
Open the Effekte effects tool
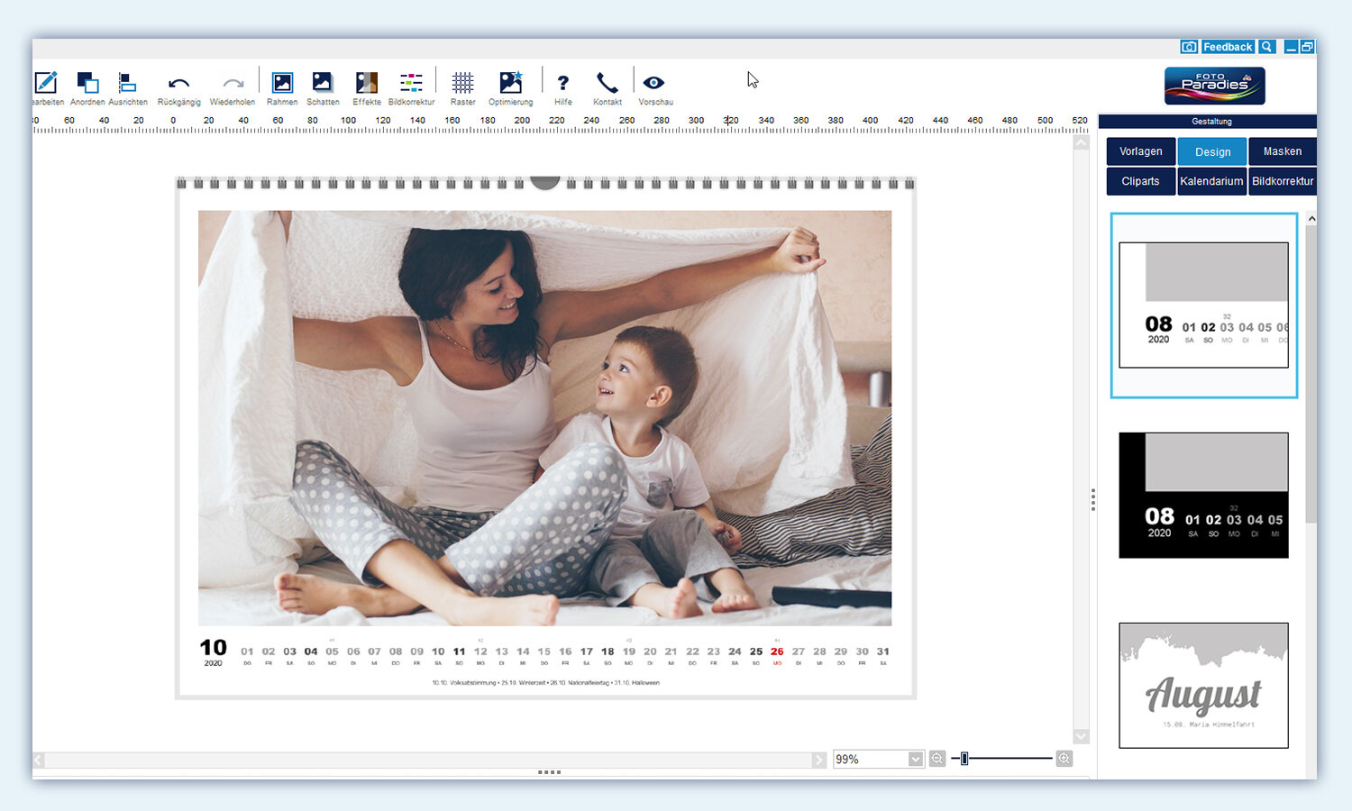coord(366,85)
